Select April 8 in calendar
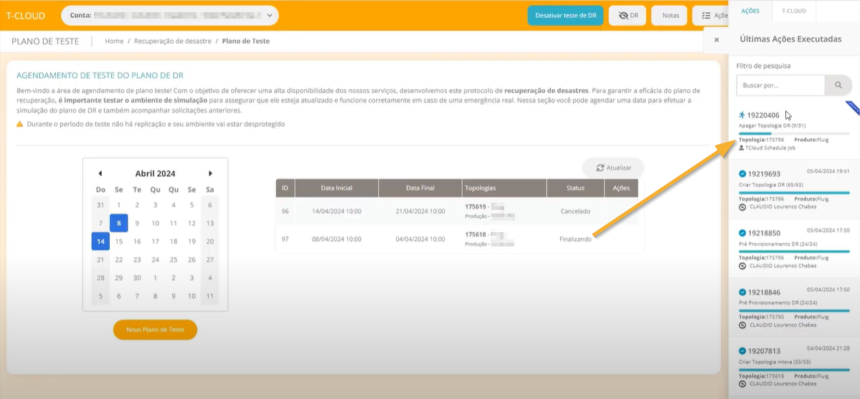The height and width of the screenshot is (399, 860). point(119,223)
